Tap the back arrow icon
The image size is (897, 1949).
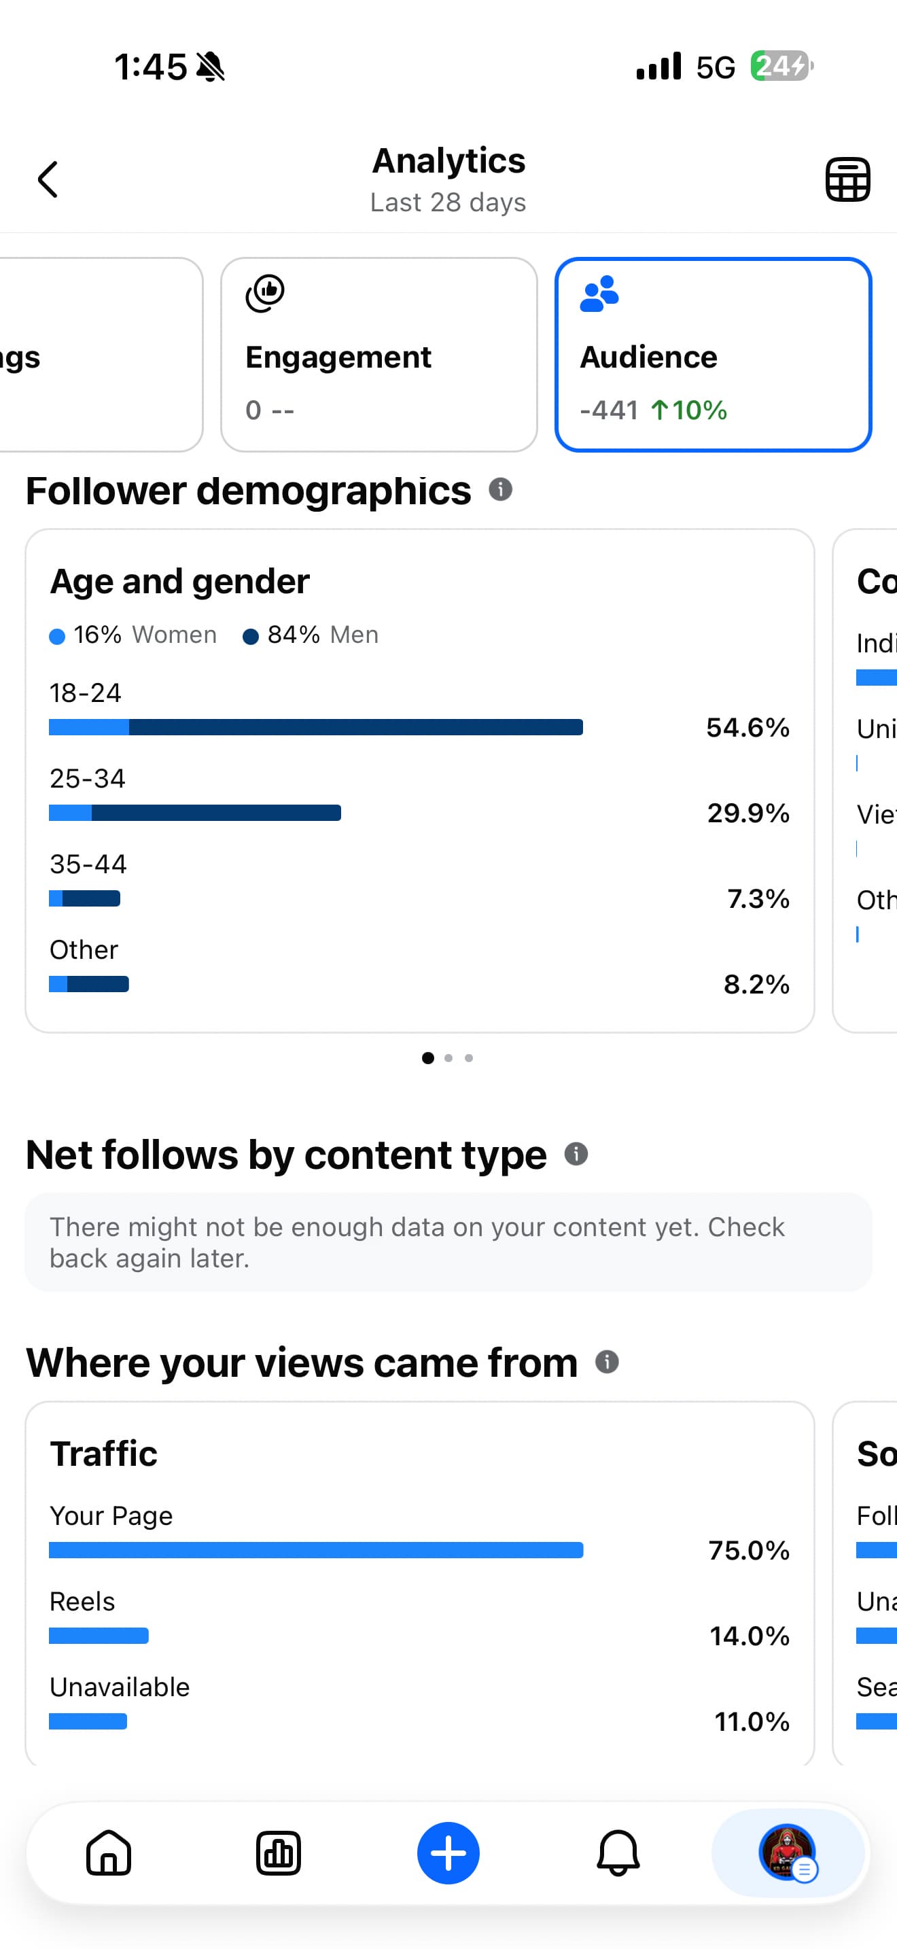tap(48, 180)
